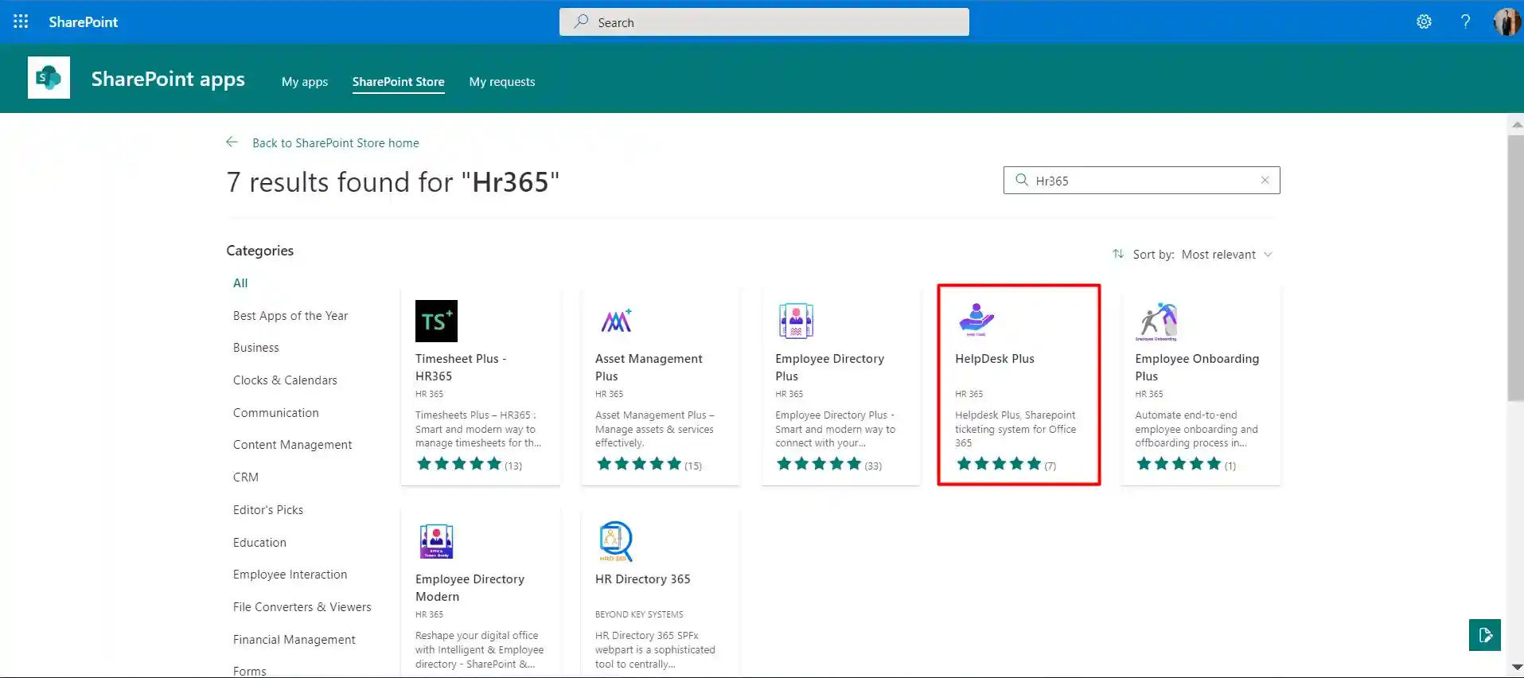Open the app launcher waffle icon
1524x678 pixels.
click(x=21, y=21)
